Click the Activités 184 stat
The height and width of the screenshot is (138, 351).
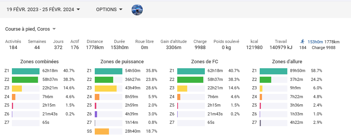point(13,44)
